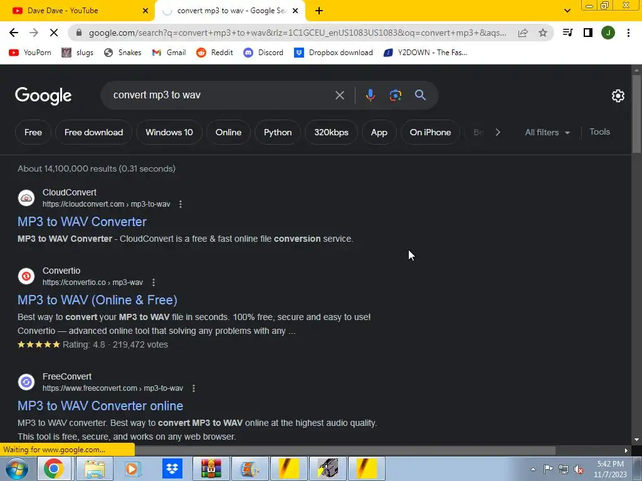Open Dropbox from the taskbar
This screenshot has height=481, width=642.
[x=172, y=468]
